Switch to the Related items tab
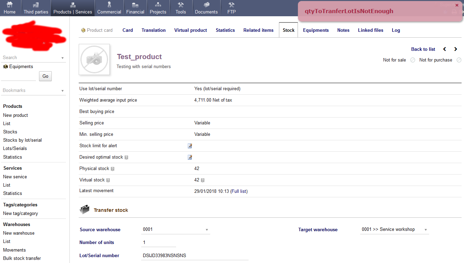This screenshot has height=263, width=464. pos(258,30)
